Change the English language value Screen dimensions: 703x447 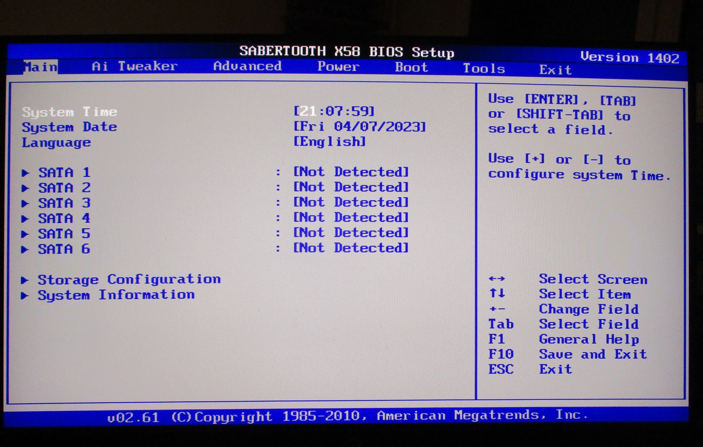[x=330, y=141]
